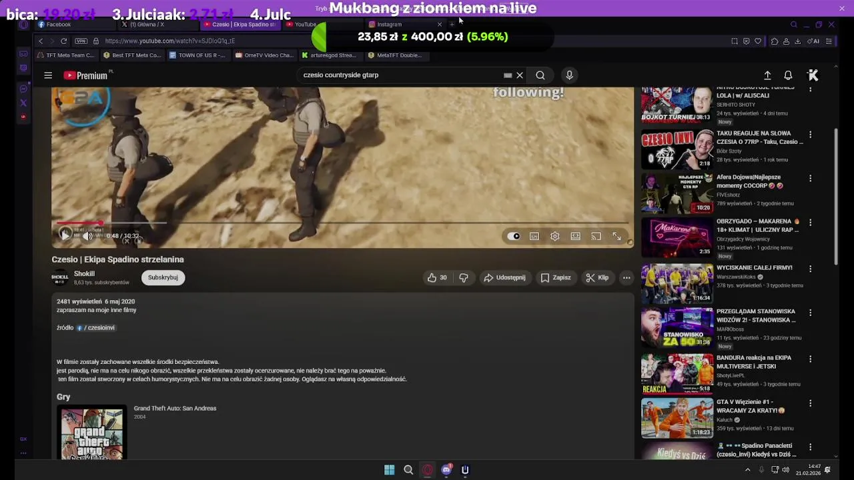Click the Udostępnij share button

coord(504,277)
